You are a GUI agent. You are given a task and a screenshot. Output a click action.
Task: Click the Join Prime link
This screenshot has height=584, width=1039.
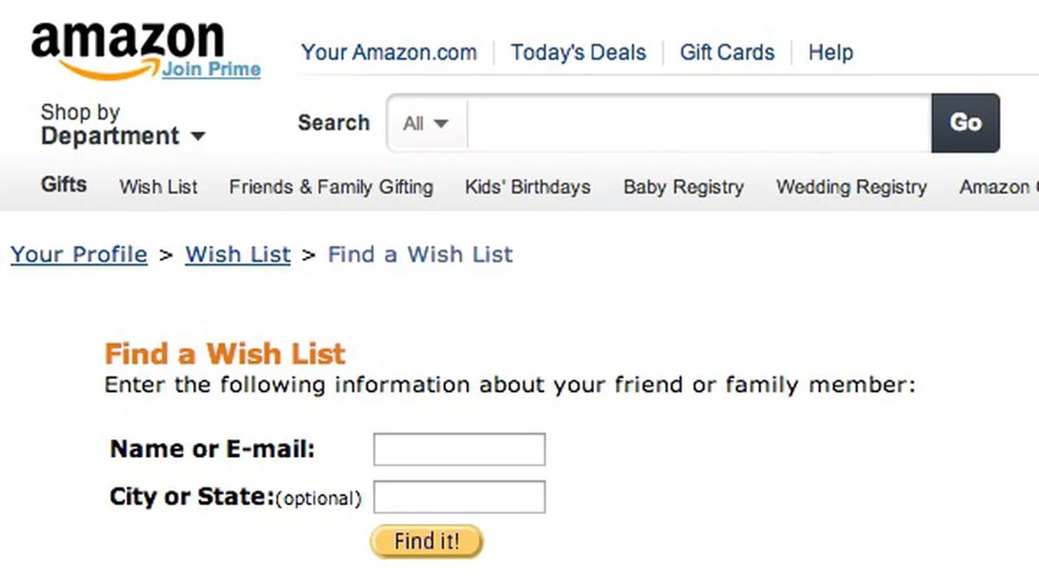[211, 70]
